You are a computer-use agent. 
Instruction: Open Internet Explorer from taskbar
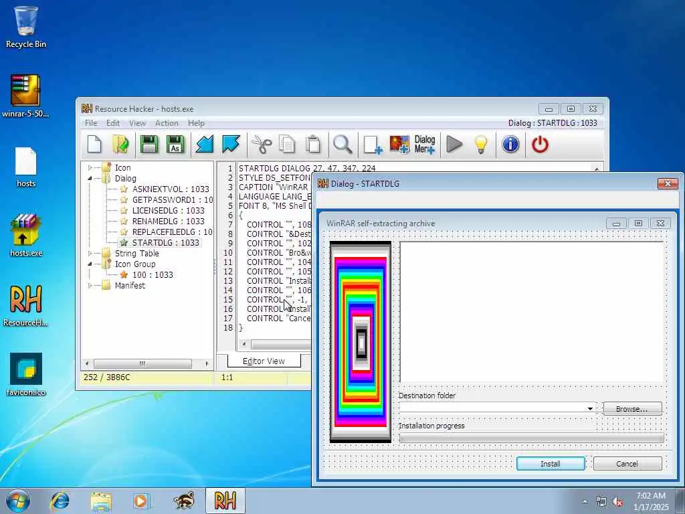point(60,501)
